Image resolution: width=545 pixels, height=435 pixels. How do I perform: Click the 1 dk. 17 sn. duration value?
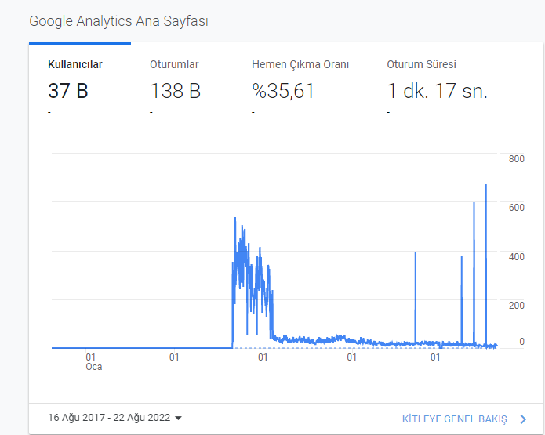[438, 91]
